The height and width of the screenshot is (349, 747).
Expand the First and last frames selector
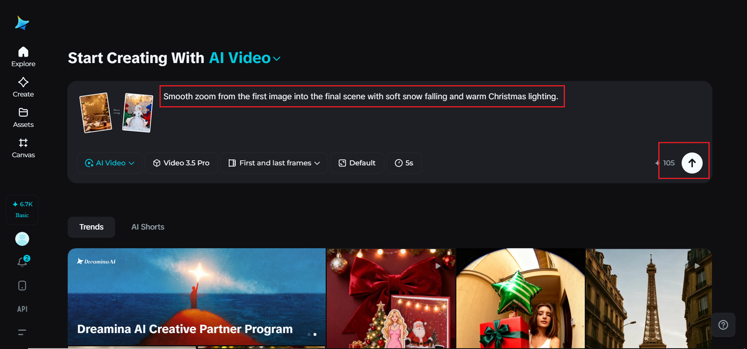[273, 163]
